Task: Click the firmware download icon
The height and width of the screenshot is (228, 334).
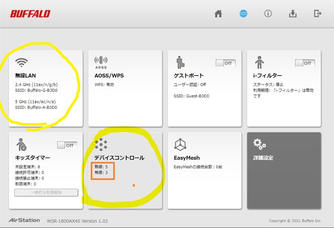Action: 293,14
